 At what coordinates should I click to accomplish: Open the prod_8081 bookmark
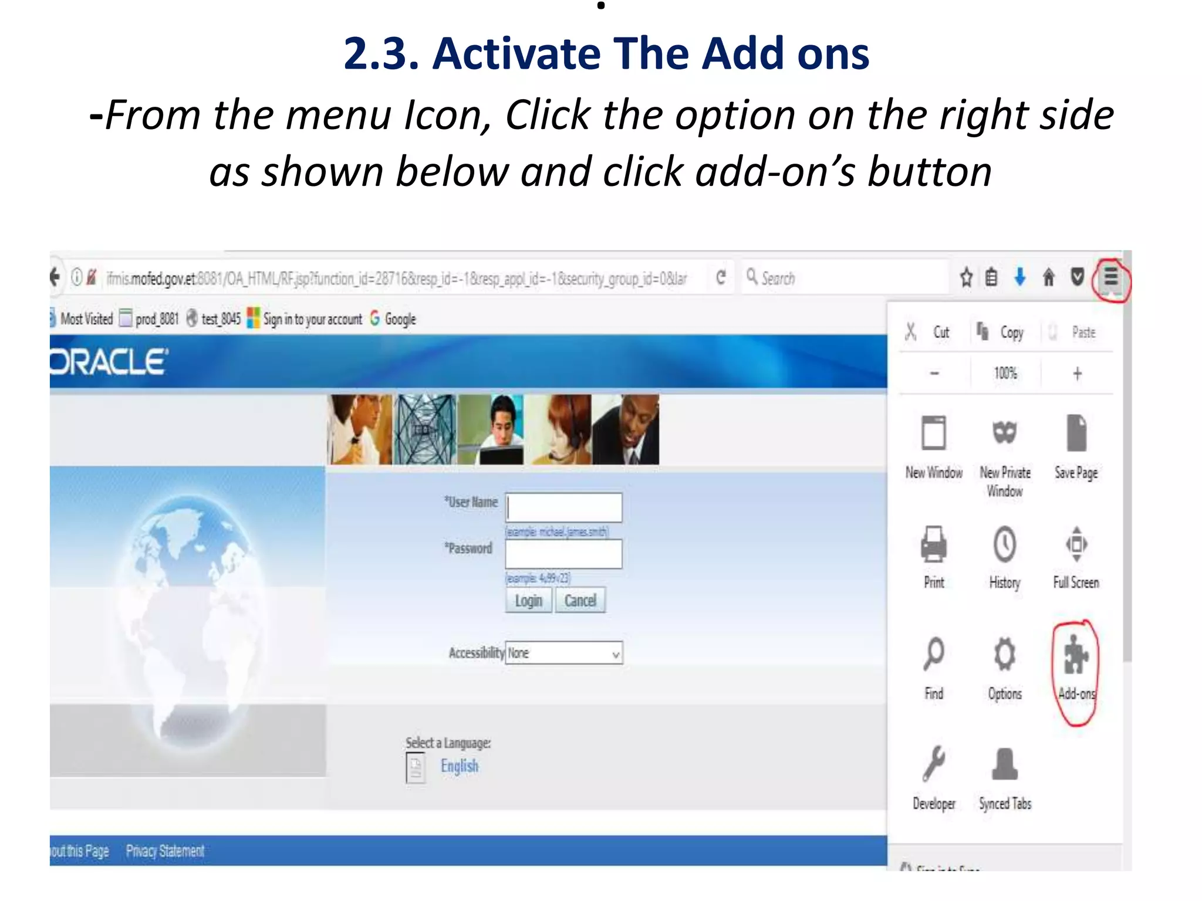[150, 319]
